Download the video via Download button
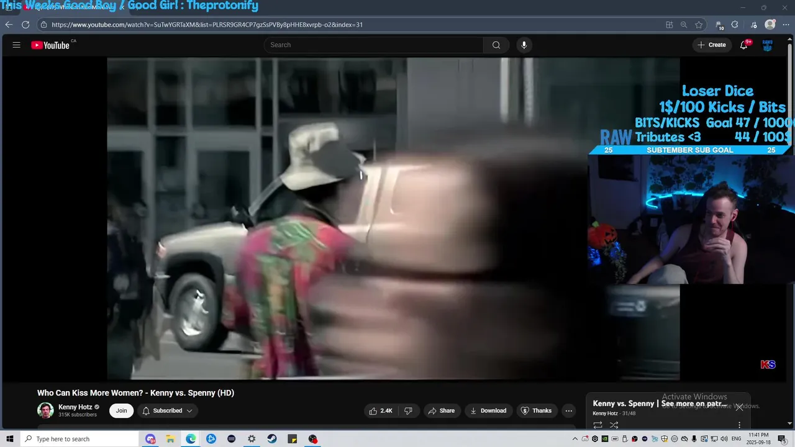Viewport: 795px width, 447px height. click(488, 410)
